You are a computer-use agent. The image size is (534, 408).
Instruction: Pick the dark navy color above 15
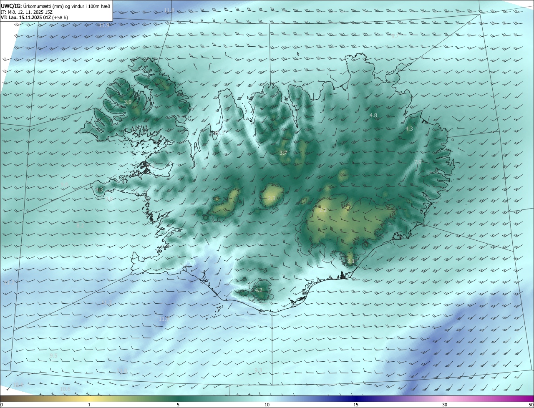coord(356,398)
